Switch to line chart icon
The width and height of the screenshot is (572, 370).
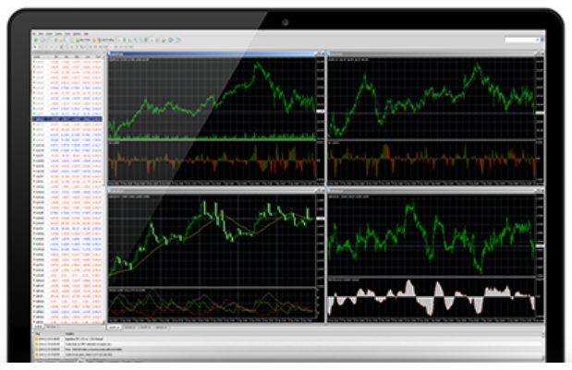[x=129, y=40]
